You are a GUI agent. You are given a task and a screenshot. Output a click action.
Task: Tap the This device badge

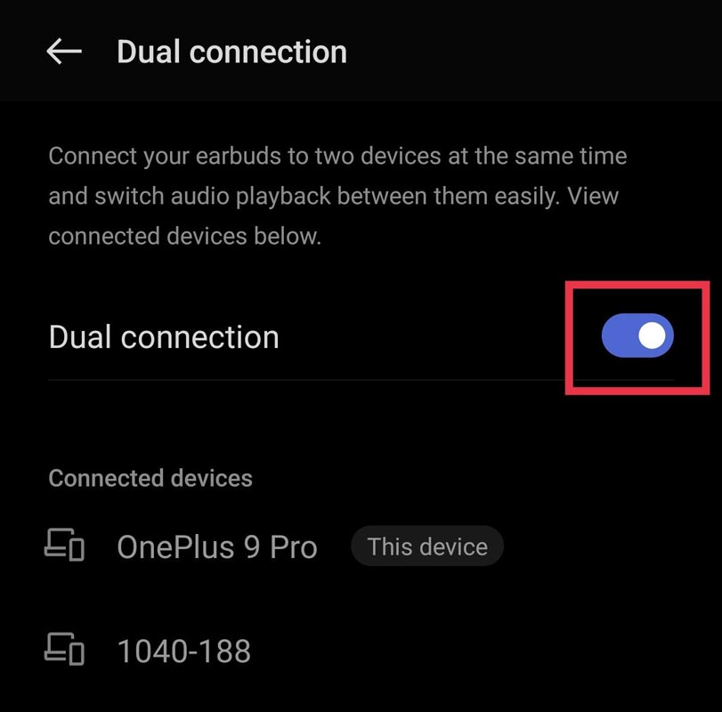pos(427,546)
